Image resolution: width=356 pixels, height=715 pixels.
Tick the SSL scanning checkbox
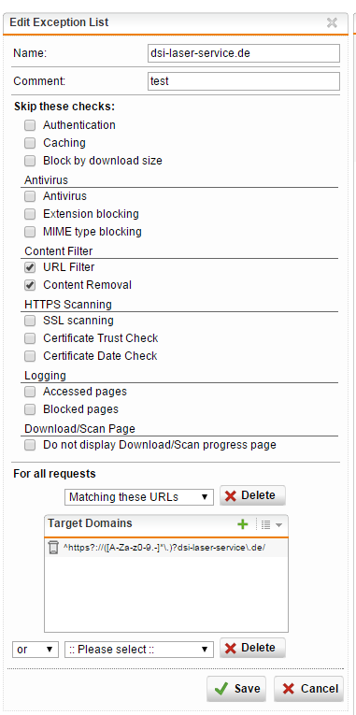(x=30, y=321)
